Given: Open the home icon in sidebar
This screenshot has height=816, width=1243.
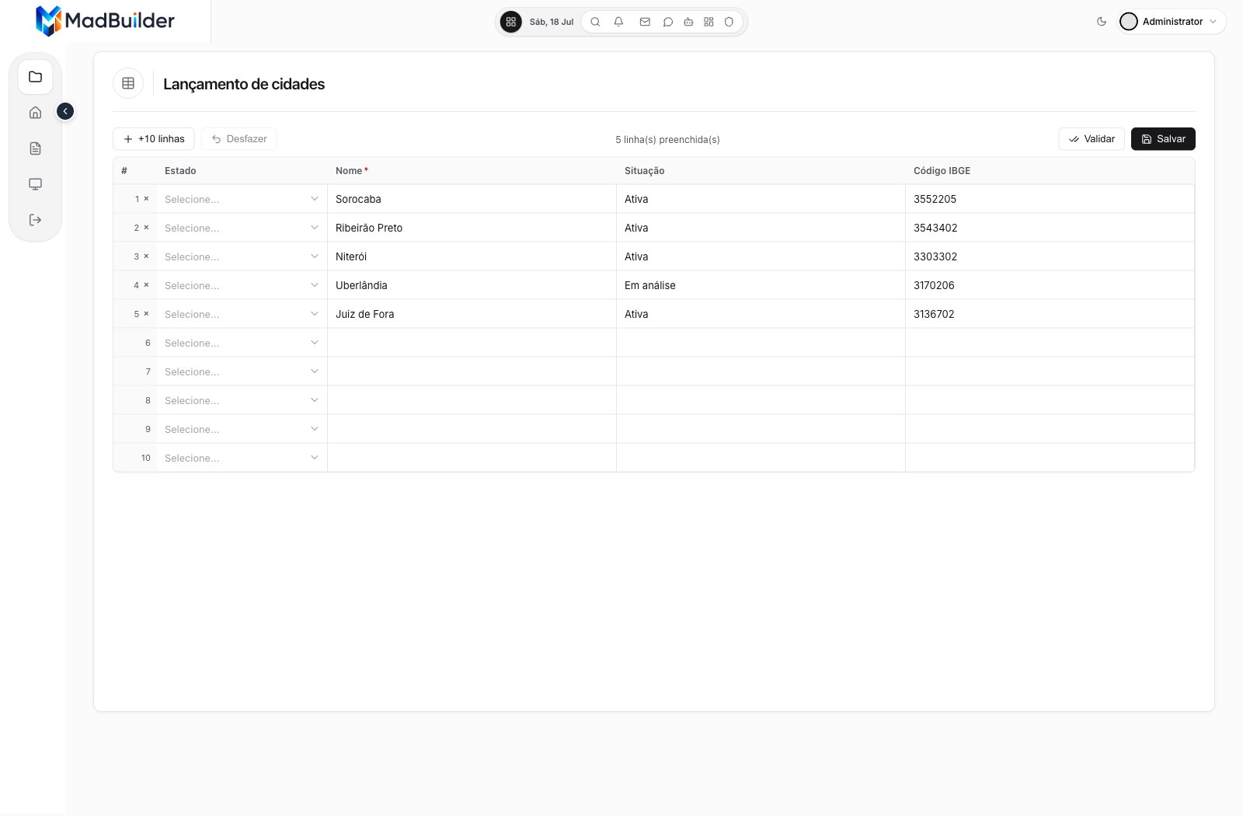Looking at the screenshot, I should click(x=35, y=113).
